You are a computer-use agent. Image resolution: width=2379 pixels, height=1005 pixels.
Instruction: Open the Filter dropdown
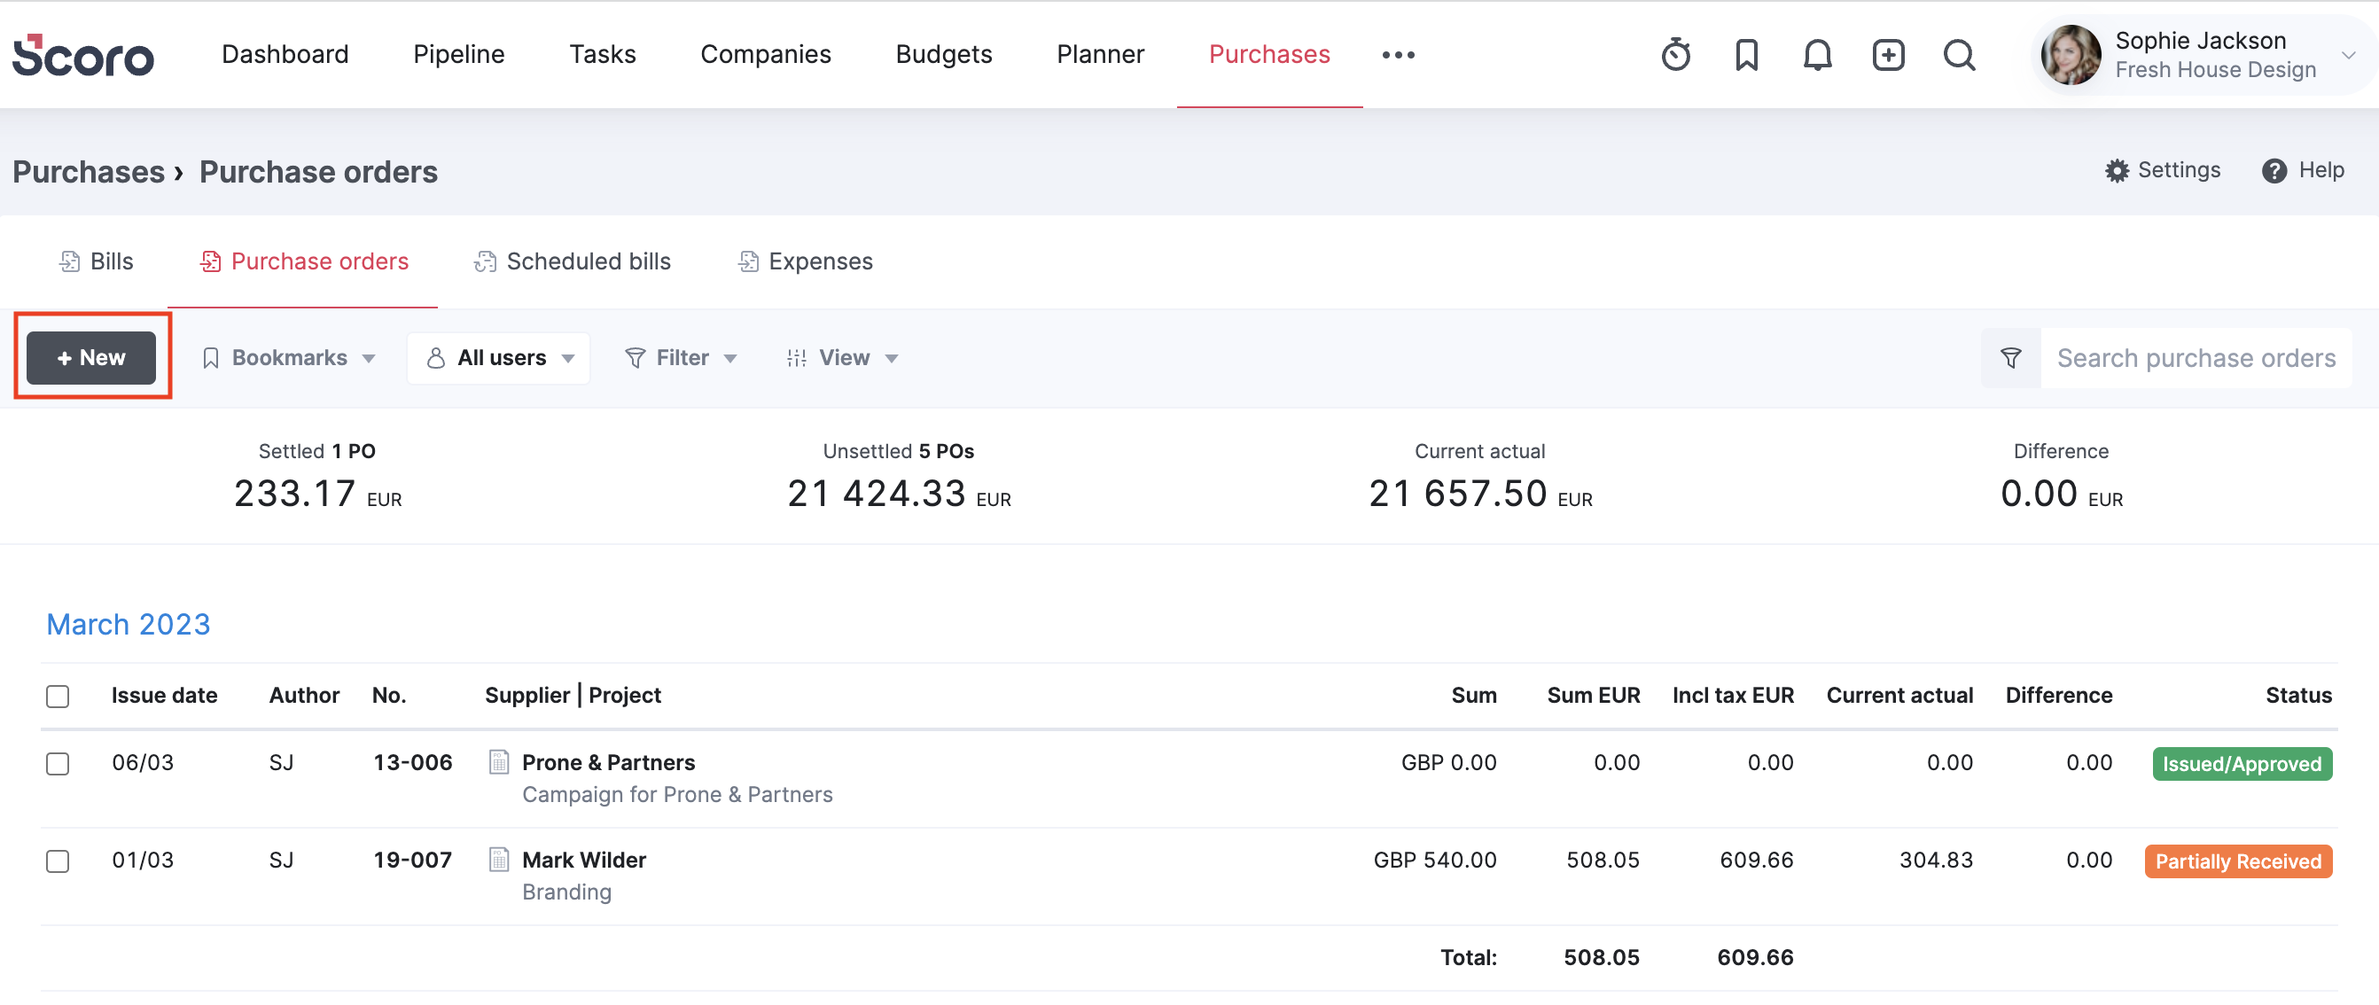click(x=681, y=358)
